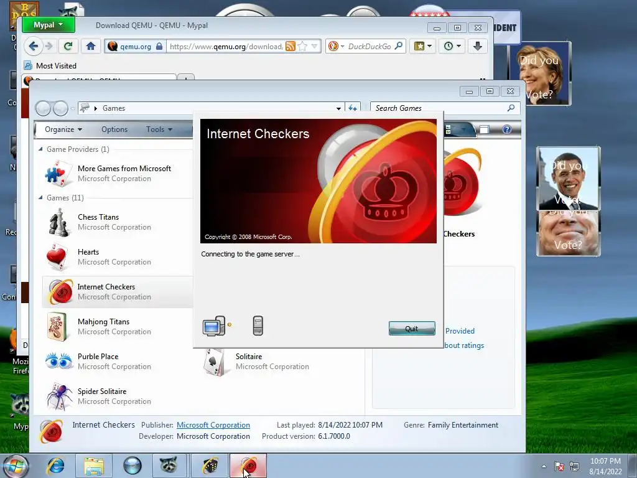The image size is (637, 478).
Task: Click the Games breadcrumb in address bar
Action: 114,108
